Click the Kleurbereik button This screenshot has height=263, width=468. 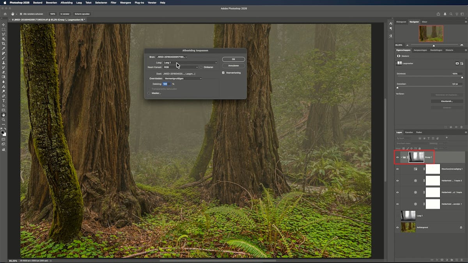[447, 101]
